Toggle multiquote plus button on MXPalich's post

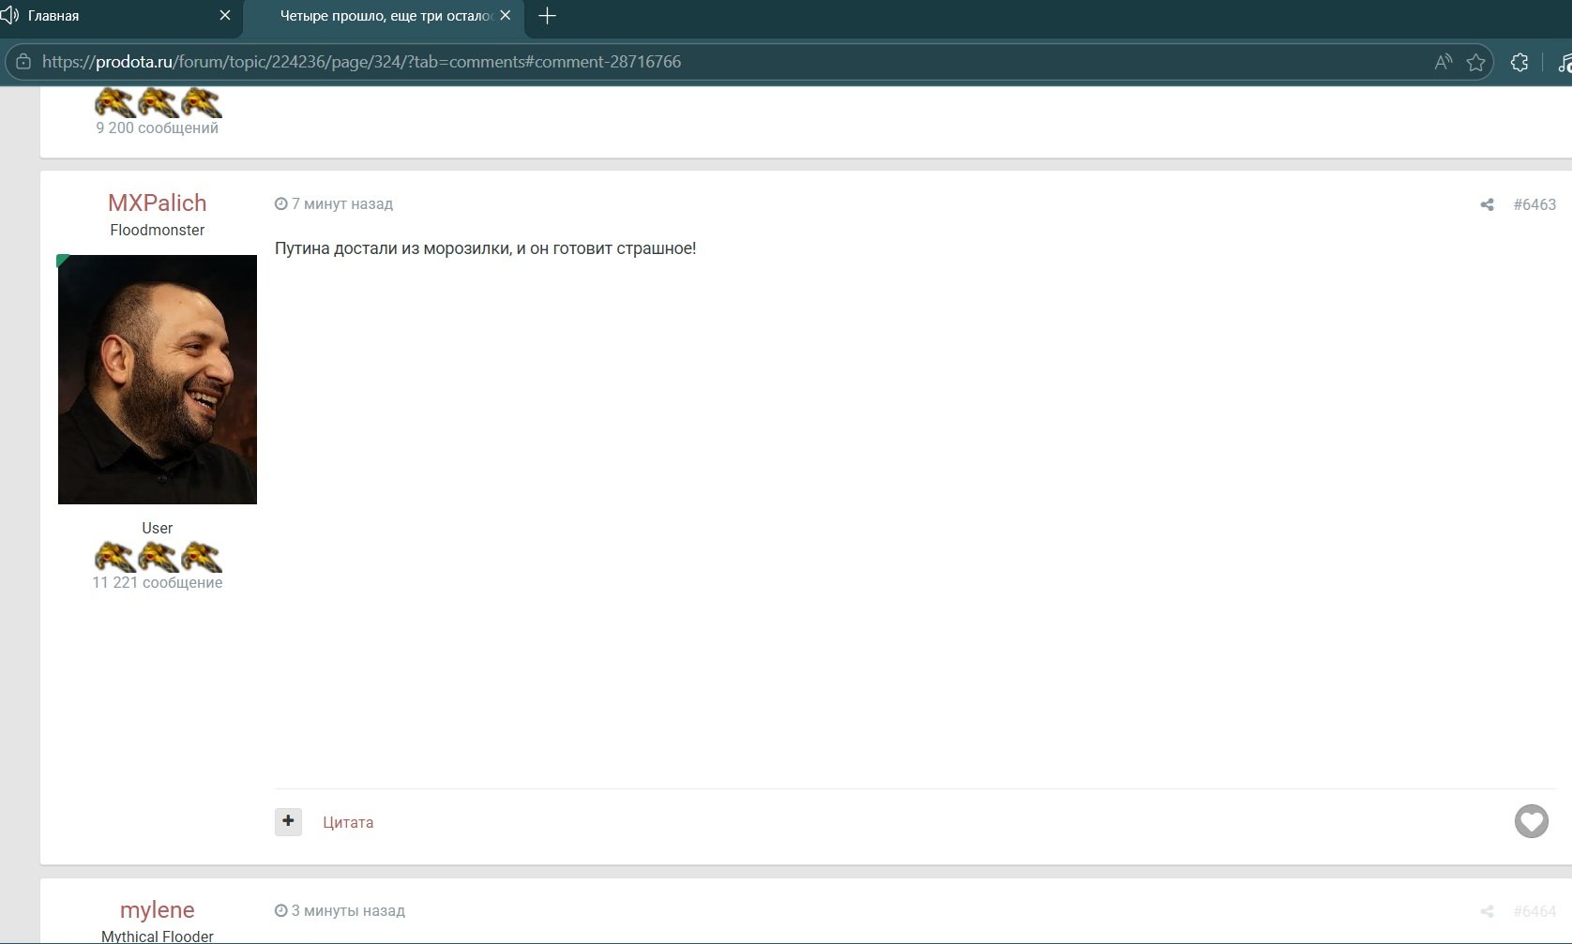(x=288, y=821)
